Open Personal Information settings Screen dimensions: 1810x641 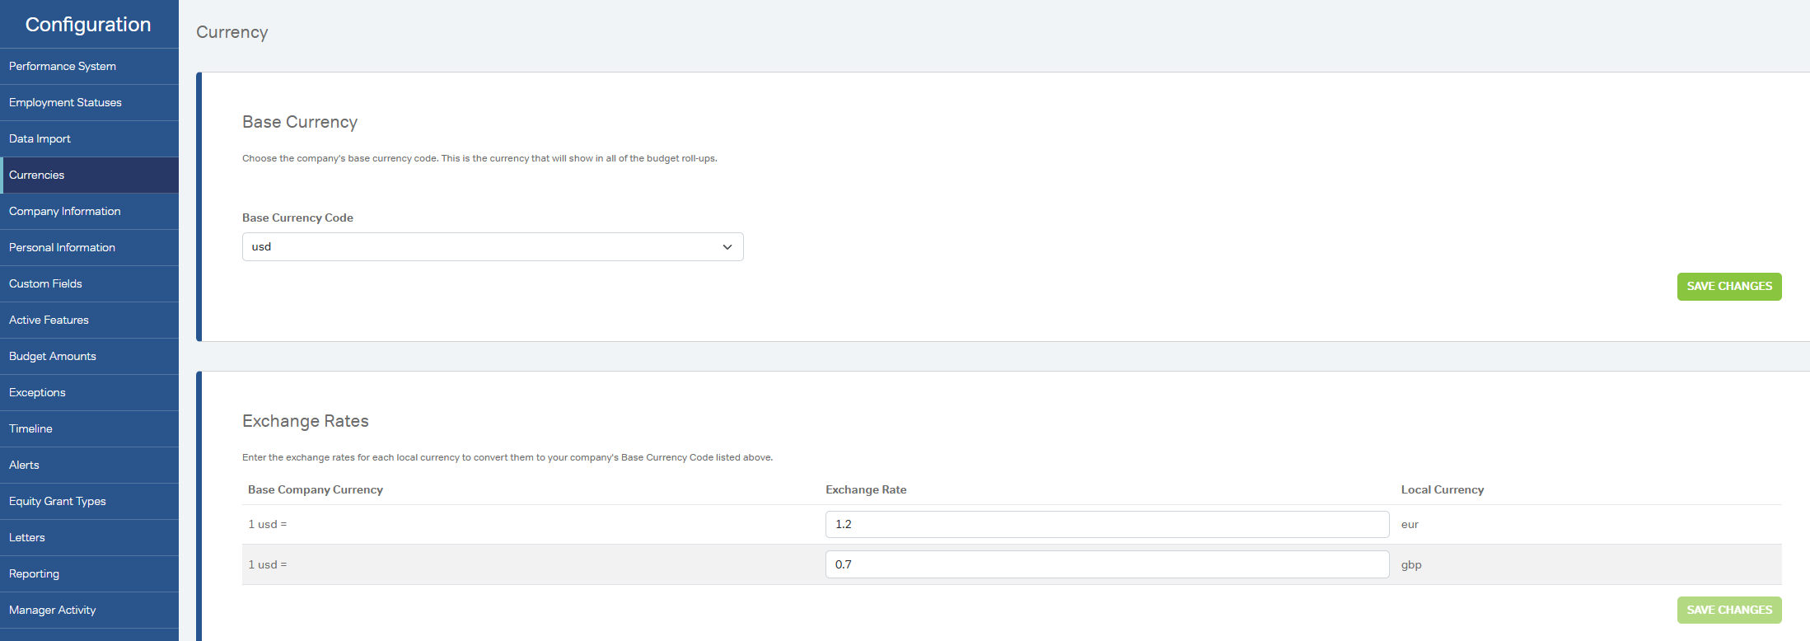pos(62,248)
